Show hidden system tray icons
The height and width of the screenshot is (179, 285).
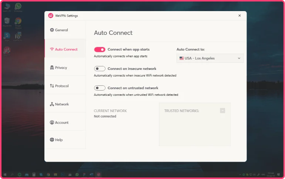[x=240, y=175]
